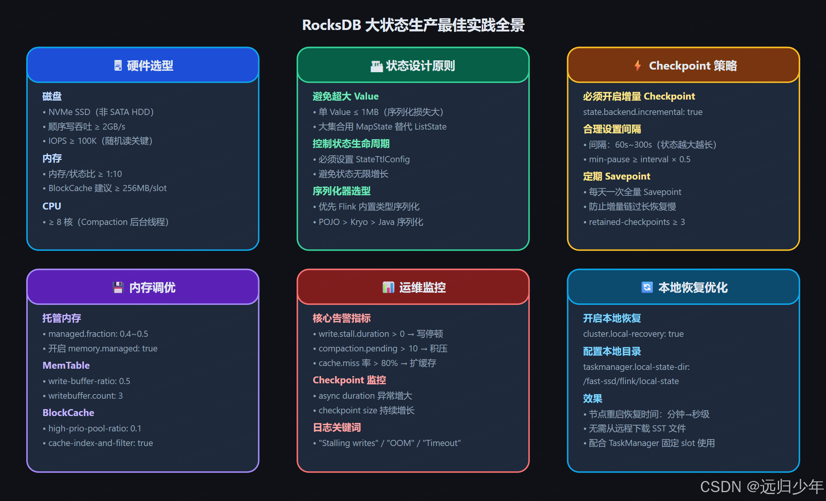Select the 硬件选型 card header
Image resolution: width=826 pixels, height=501 pixels.
point(143,65)
